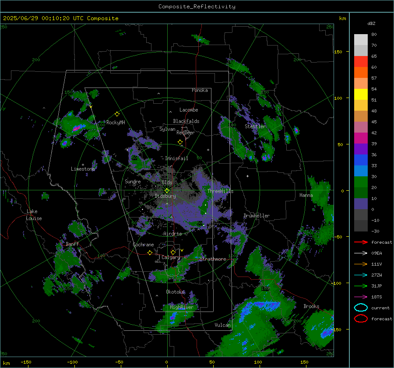The width and height of the screenshot is (394, 368).
Task: Click the Innisfail city label
Action: 176,158
